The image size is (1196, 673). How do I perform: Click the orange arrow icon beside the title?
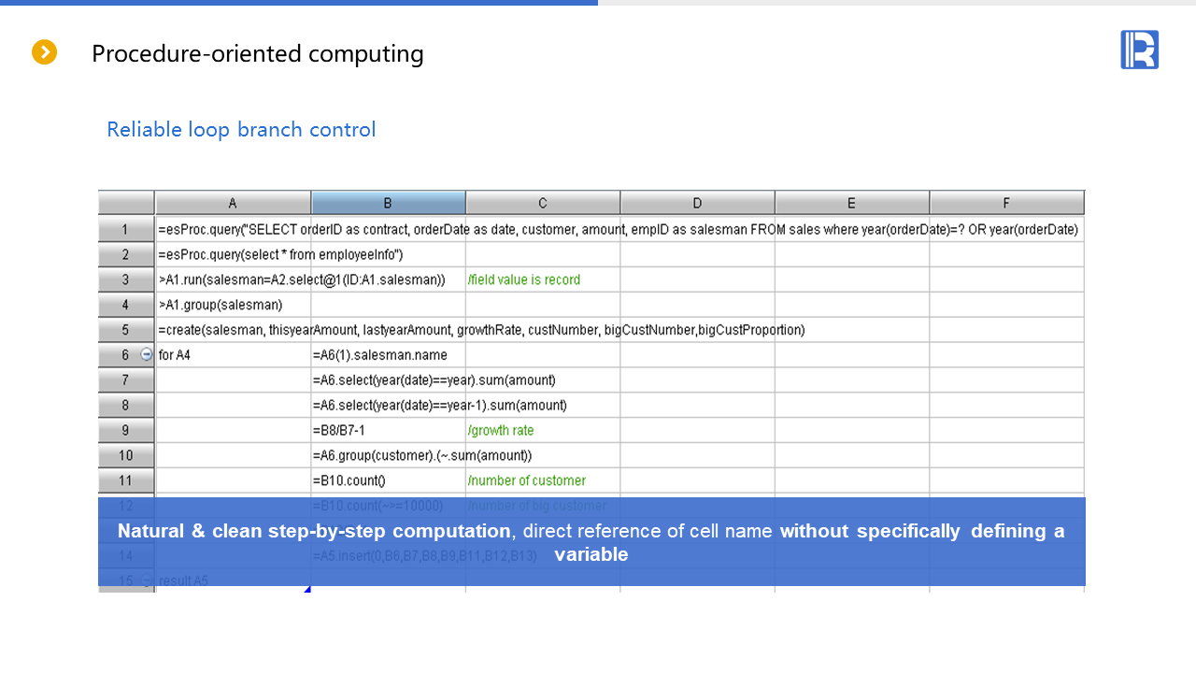point(45,52)
